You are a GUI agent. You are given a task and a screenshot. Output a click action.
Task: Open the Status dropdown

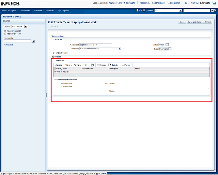coord(167,45)
